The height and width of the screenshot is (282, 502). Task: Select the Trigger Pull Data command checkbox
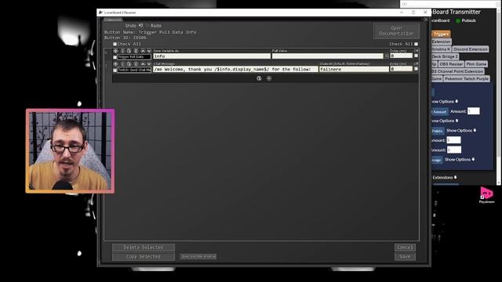pos(115,57)
